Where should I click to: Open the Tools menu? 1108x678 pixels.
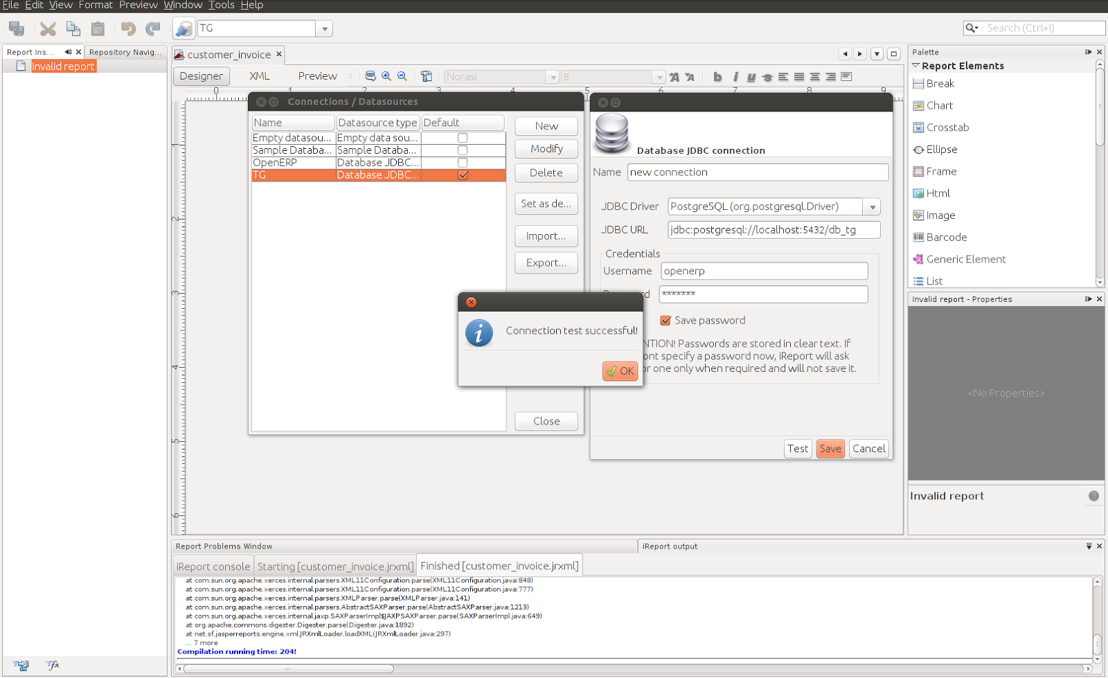pyautogui.click(x=222, y=5)
